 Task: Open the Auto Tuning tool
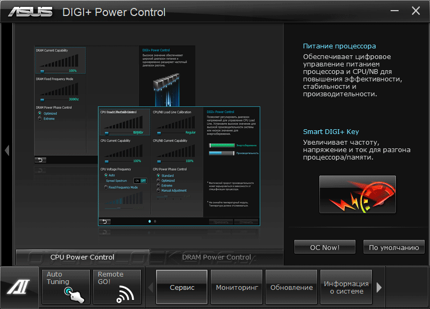coord(66,287)
